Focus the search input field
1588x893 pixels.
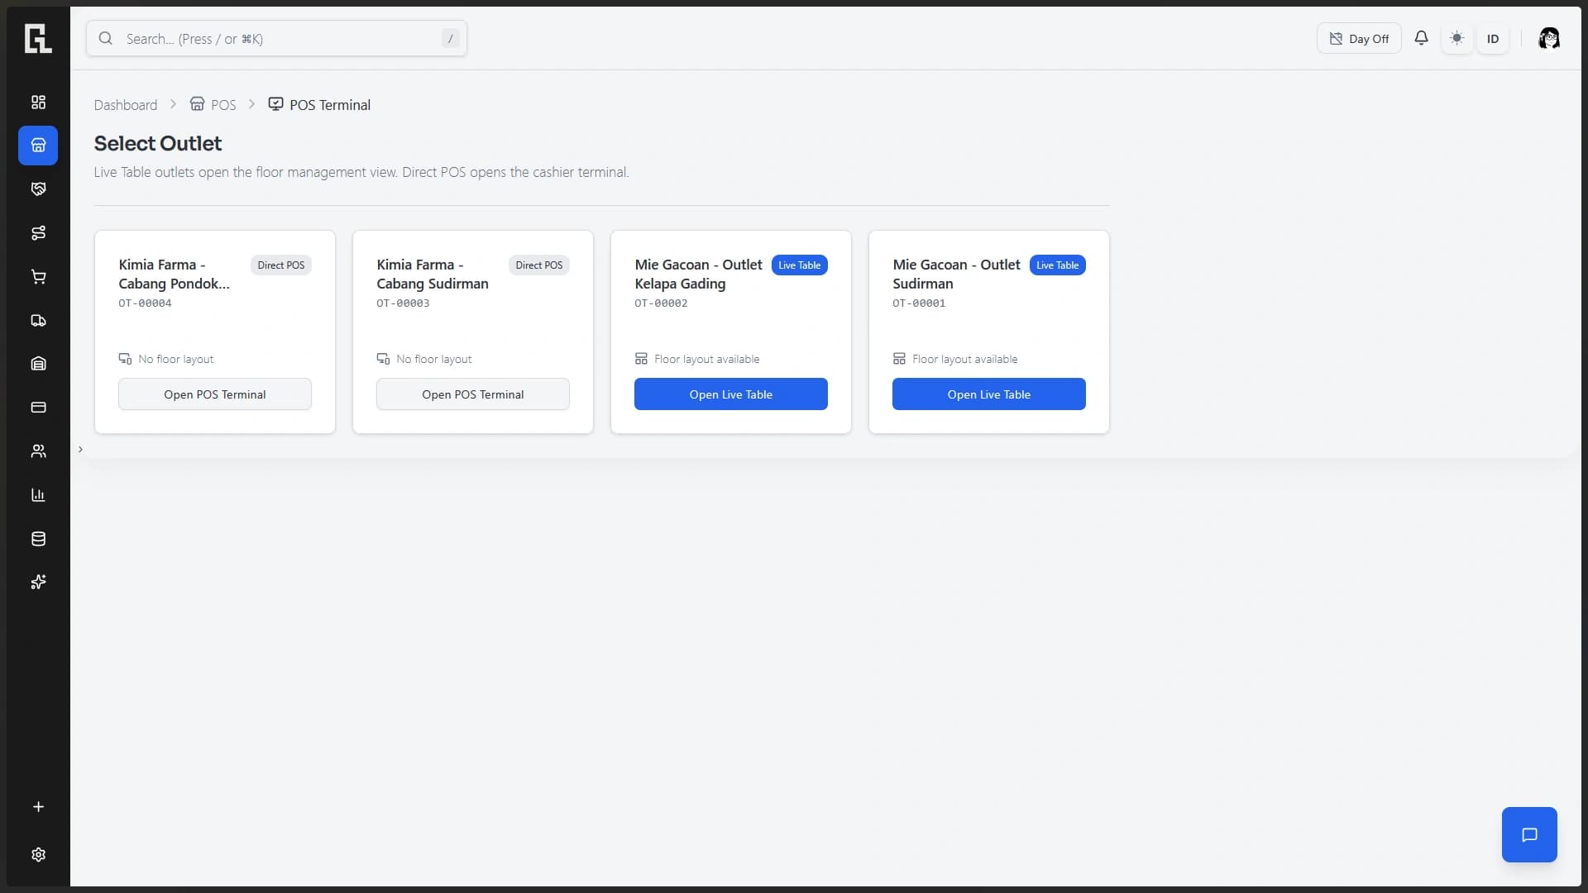277,38
